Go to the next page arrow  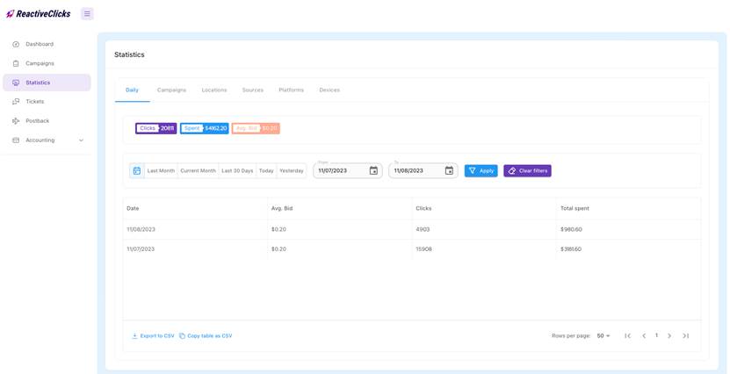[x=669, y=335]
